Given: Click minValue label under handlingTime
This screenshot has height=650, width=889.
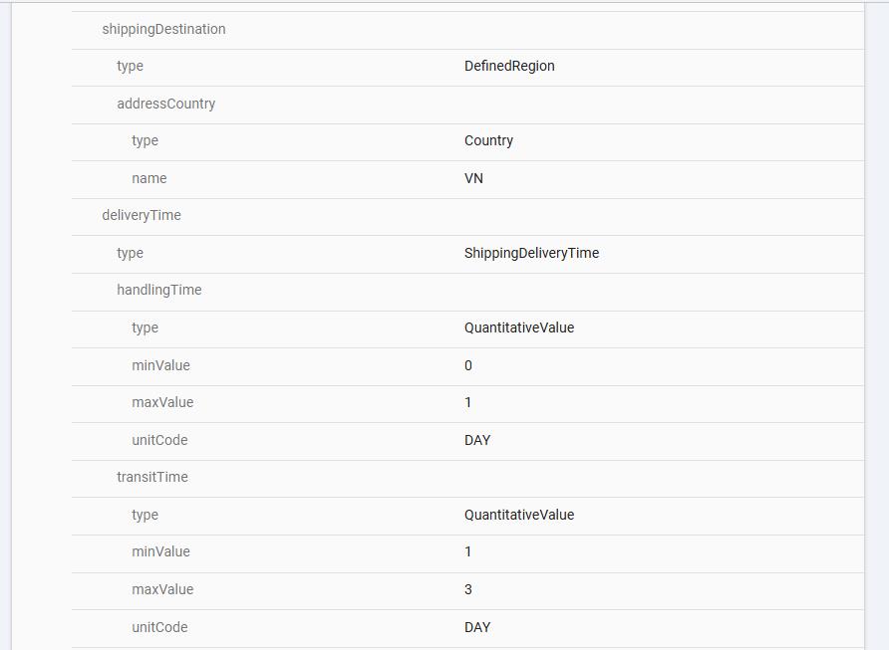Looking at the screenshot, I should (x=160, y=365).
